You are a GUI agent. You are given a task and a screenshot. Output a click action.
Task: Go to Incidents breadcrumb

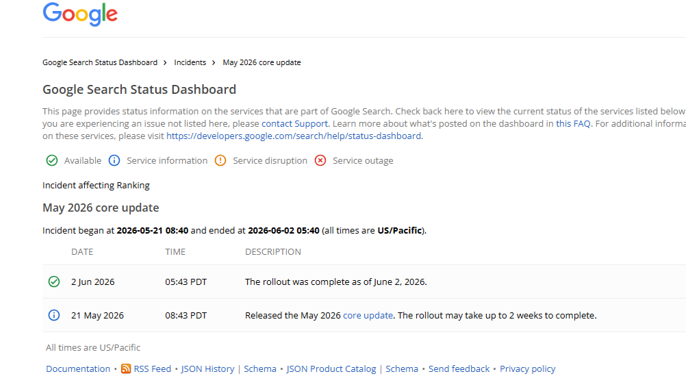point(190,62)
